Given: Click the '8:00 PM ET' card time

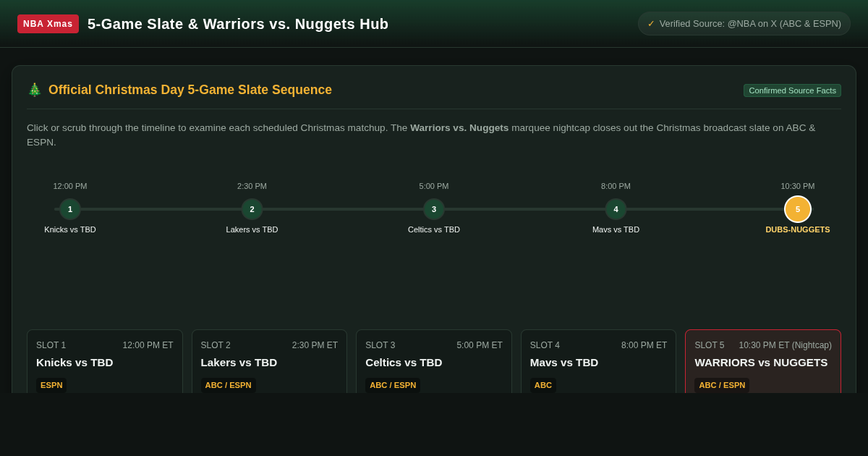Looking at the screenshot, I should pos(644,345).
